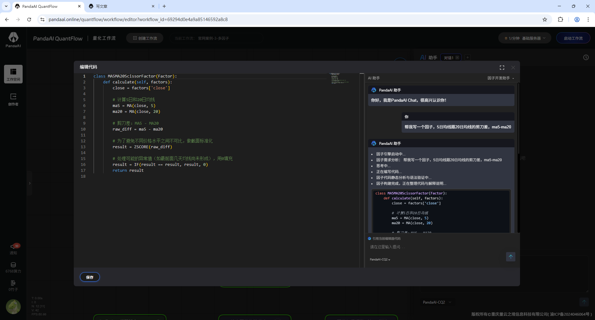
Task: Click the user message 帮我写一个因子
Action: pos(458,127)
